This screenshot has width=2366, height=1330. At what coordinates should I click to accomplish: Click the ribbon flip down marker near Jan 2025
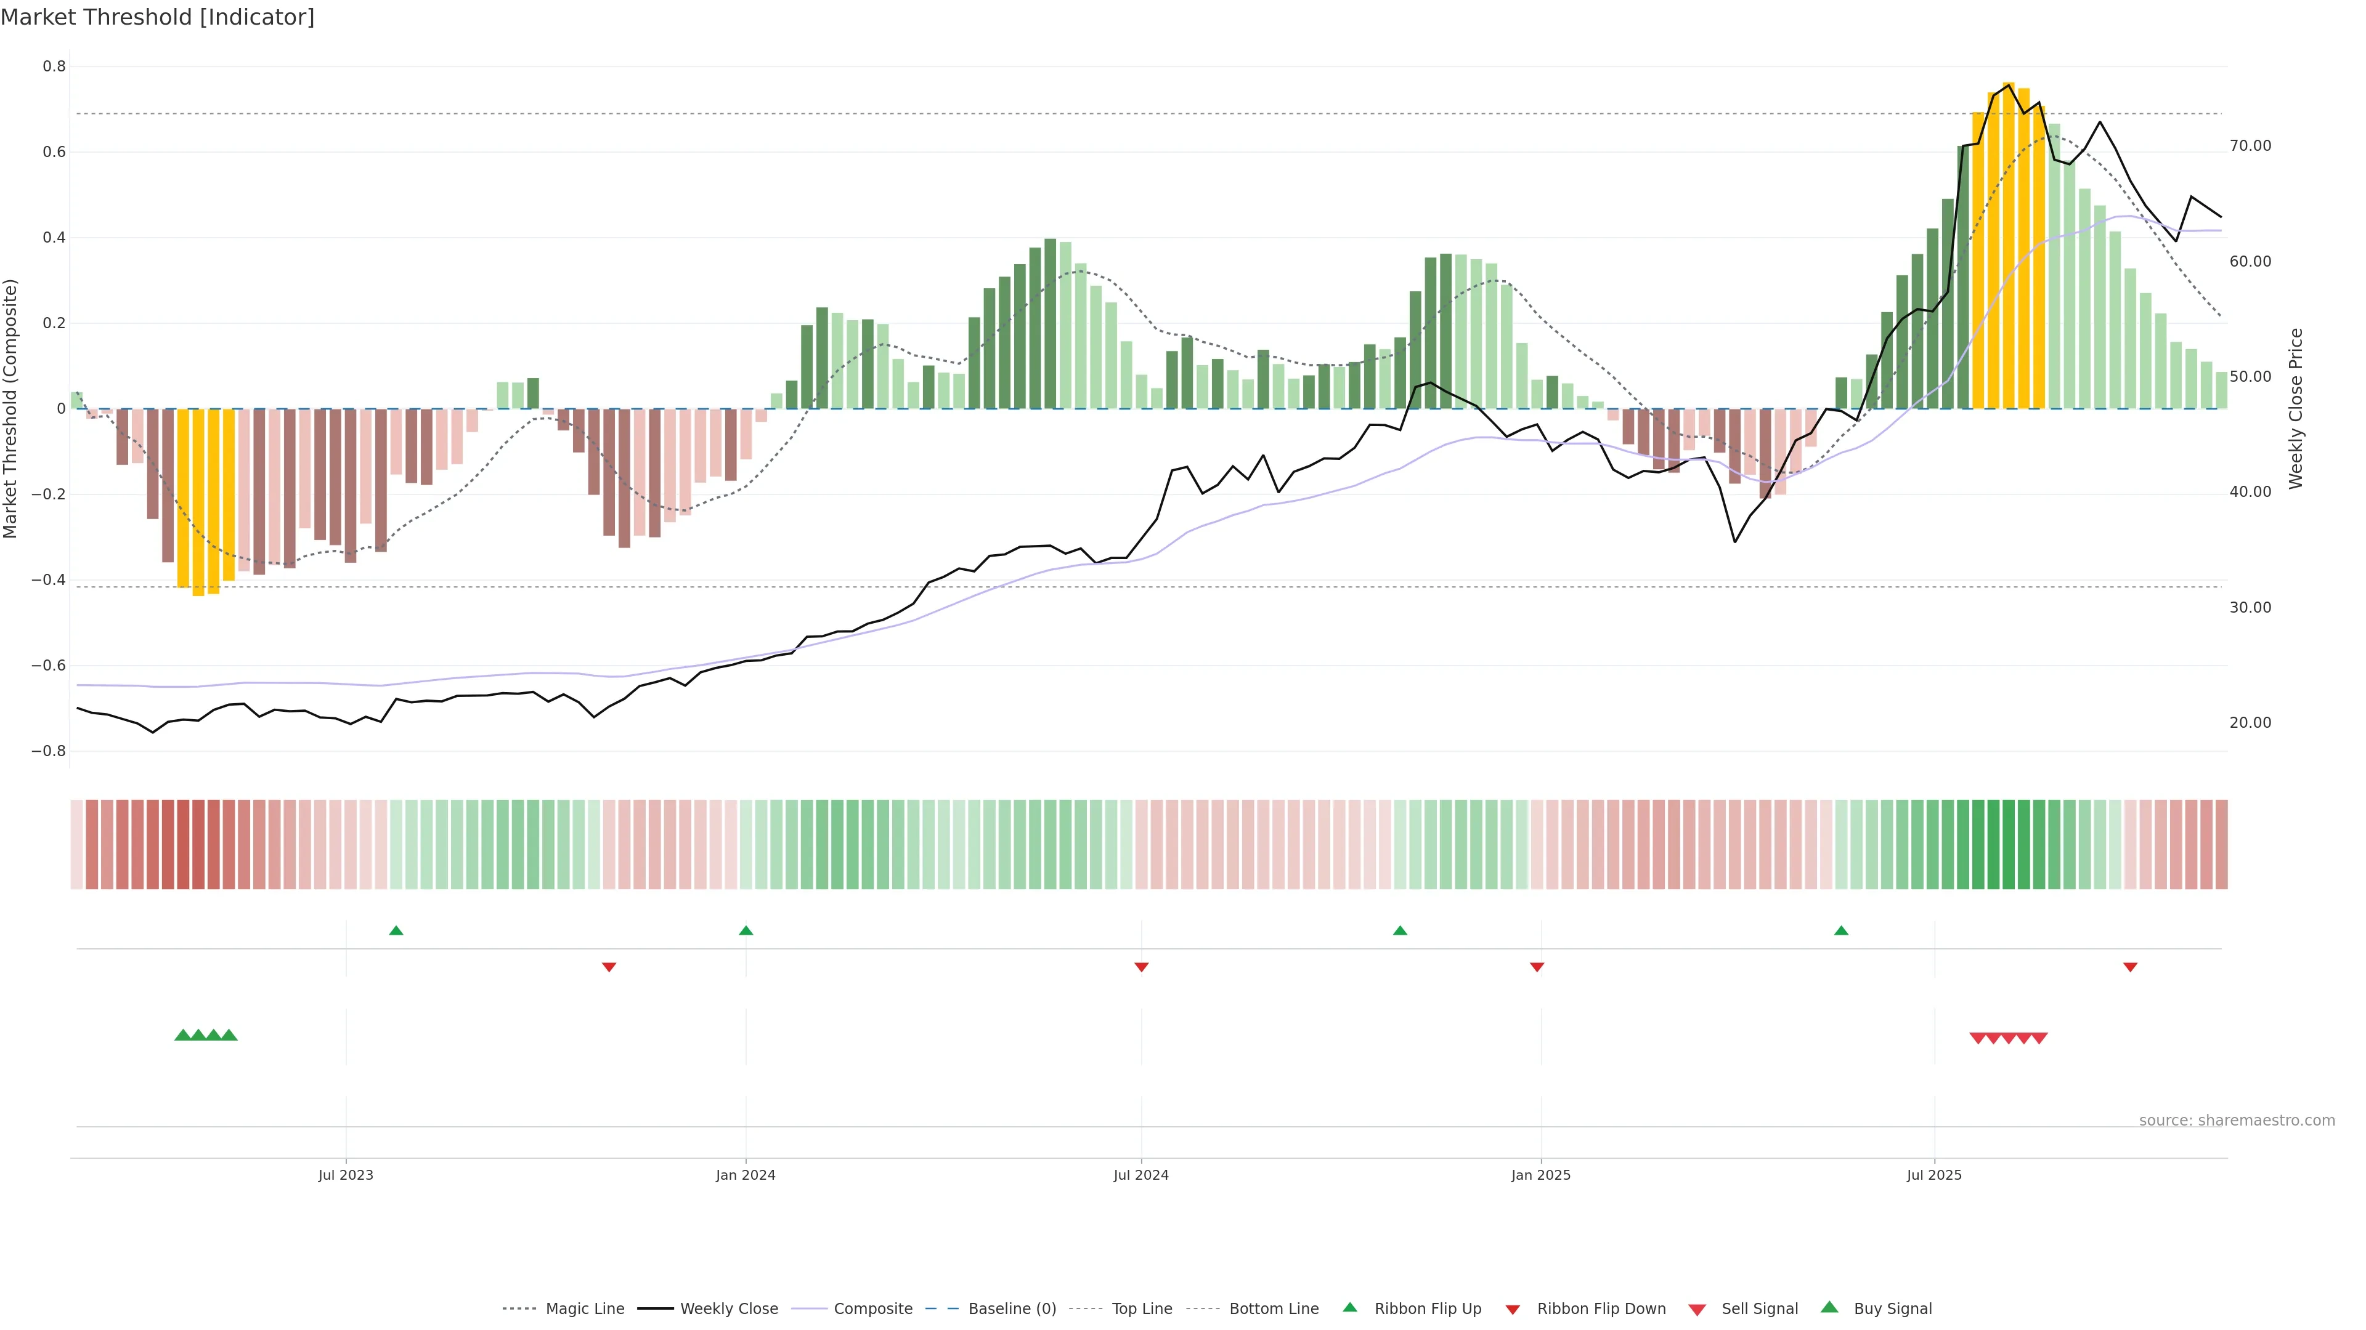click(x=1537, y=967)
